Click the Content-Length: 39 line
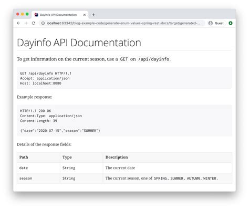The image size is (249, 209). coord(38,121)
